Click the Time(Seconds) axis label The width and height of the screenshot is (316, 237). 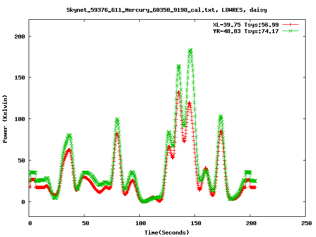point(167,233)
